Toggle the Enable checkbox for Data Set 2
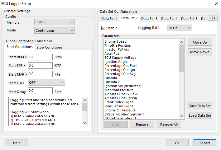 [x=103, y=28]
